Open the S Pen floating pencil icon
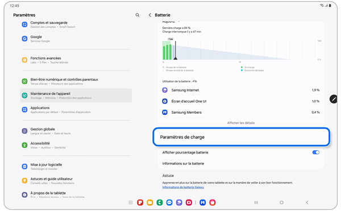Screen dimensions: 341x211 point(334,99)
